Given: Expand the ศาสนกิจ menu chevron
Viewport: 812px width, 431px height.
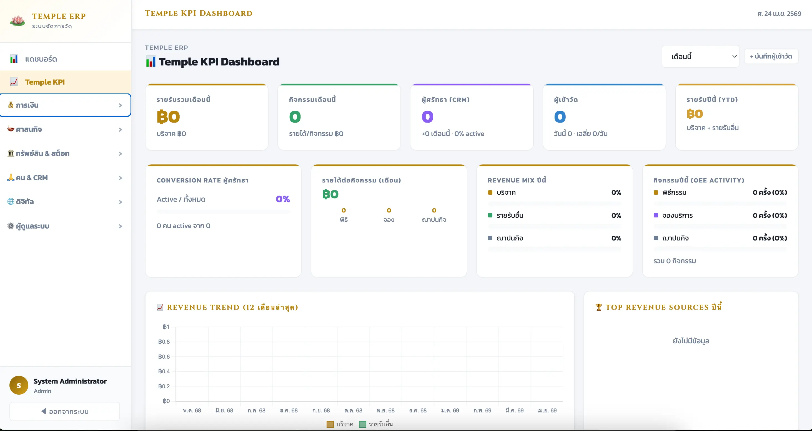Looking at the screenshot, I should click(x=121, y=130).
